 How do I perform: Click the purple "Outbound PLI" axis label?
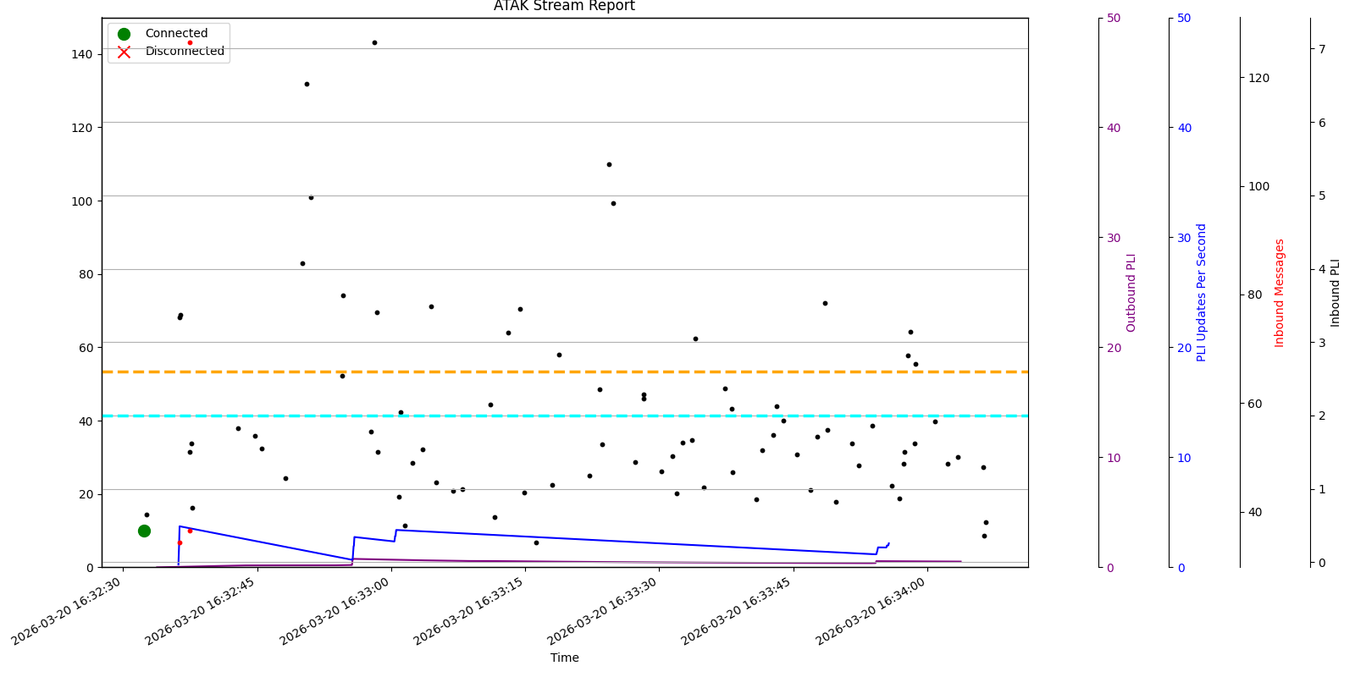[1131, 293]
